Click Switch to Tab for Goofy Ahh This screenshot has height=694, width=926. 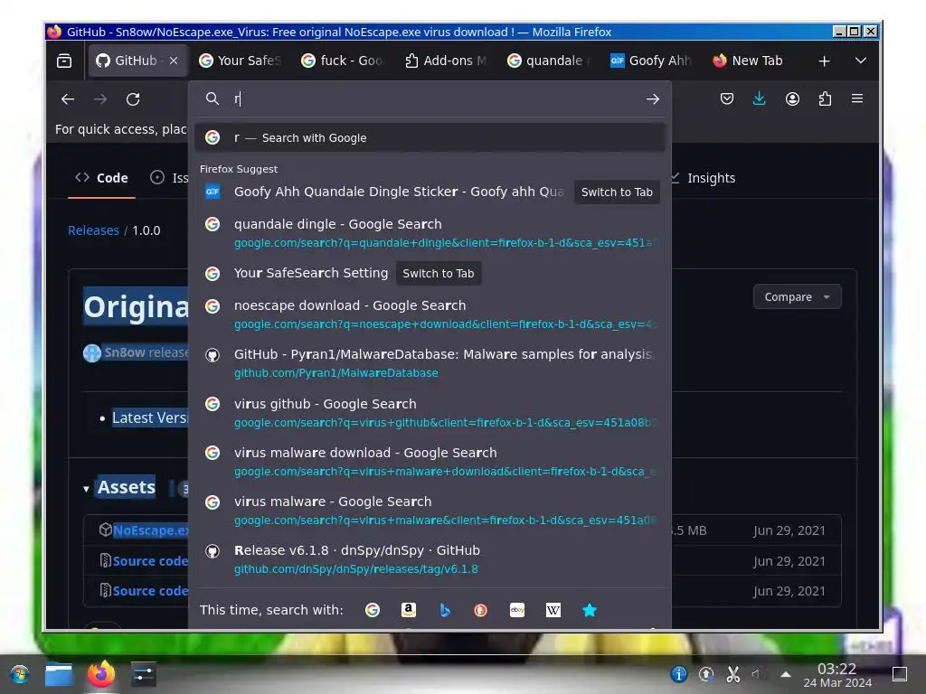click(x=617, y=192)
